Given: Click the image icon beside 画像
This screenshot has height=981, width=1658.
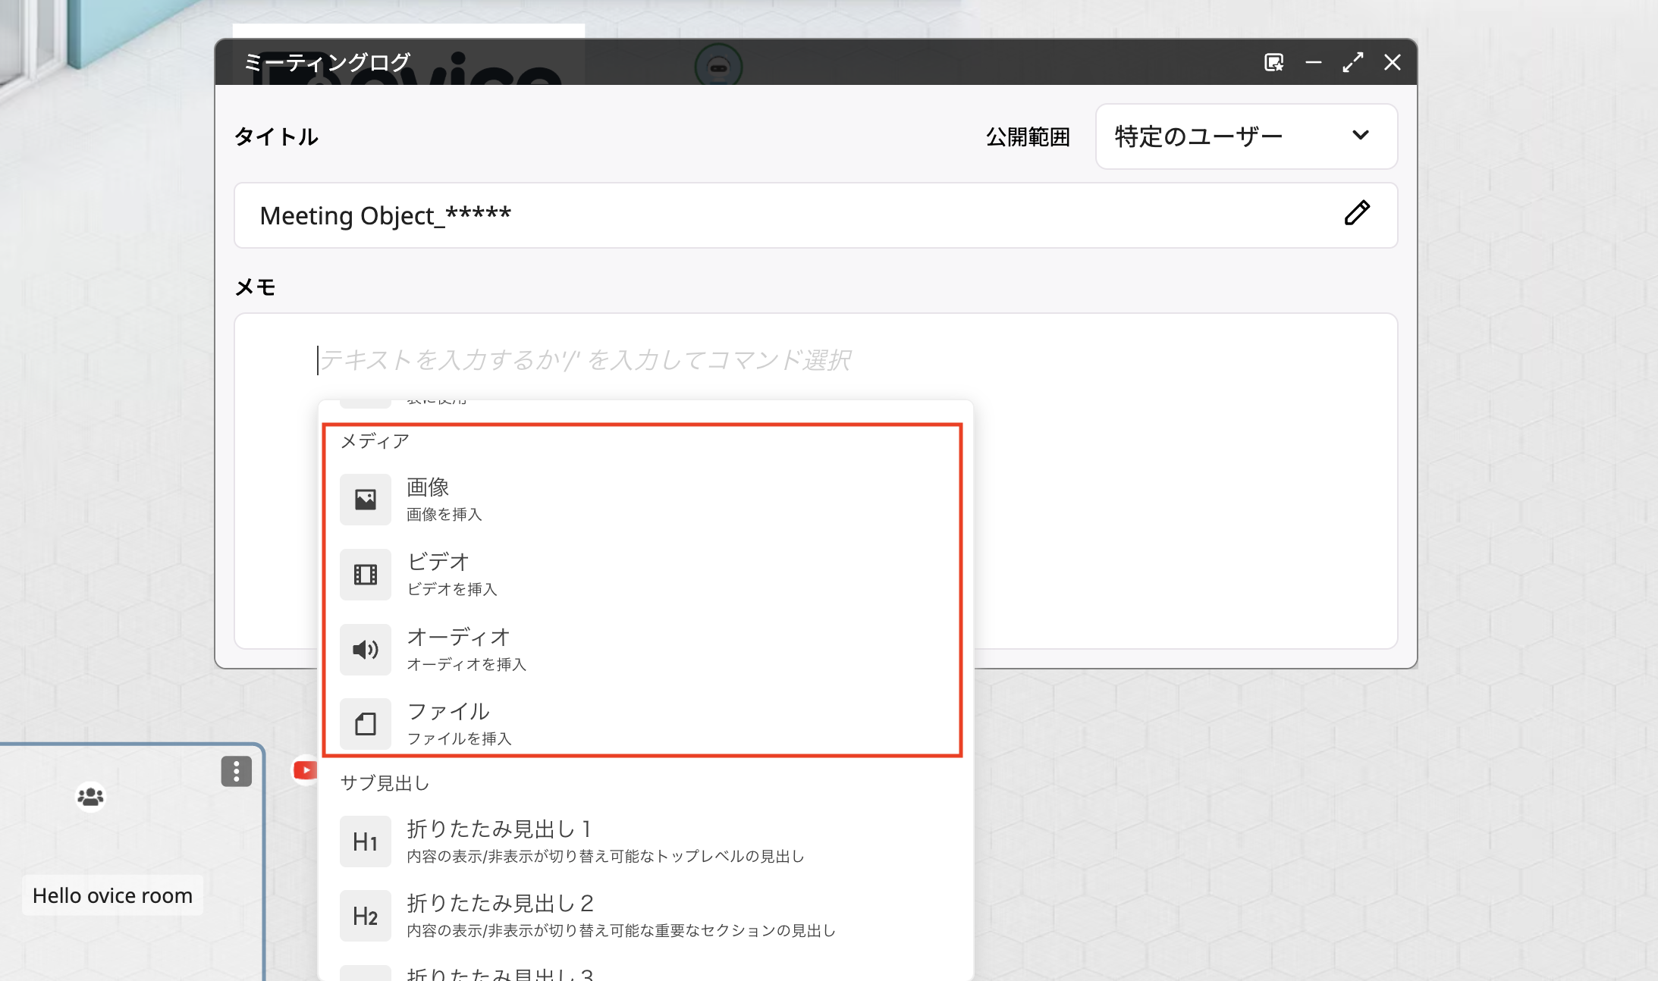Looking at the screenshot, I should pyautogui.click(x=366, y=499).
